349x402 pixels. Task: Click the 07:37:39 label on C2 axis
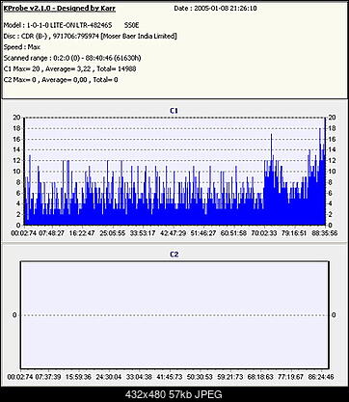pos(47,377)
